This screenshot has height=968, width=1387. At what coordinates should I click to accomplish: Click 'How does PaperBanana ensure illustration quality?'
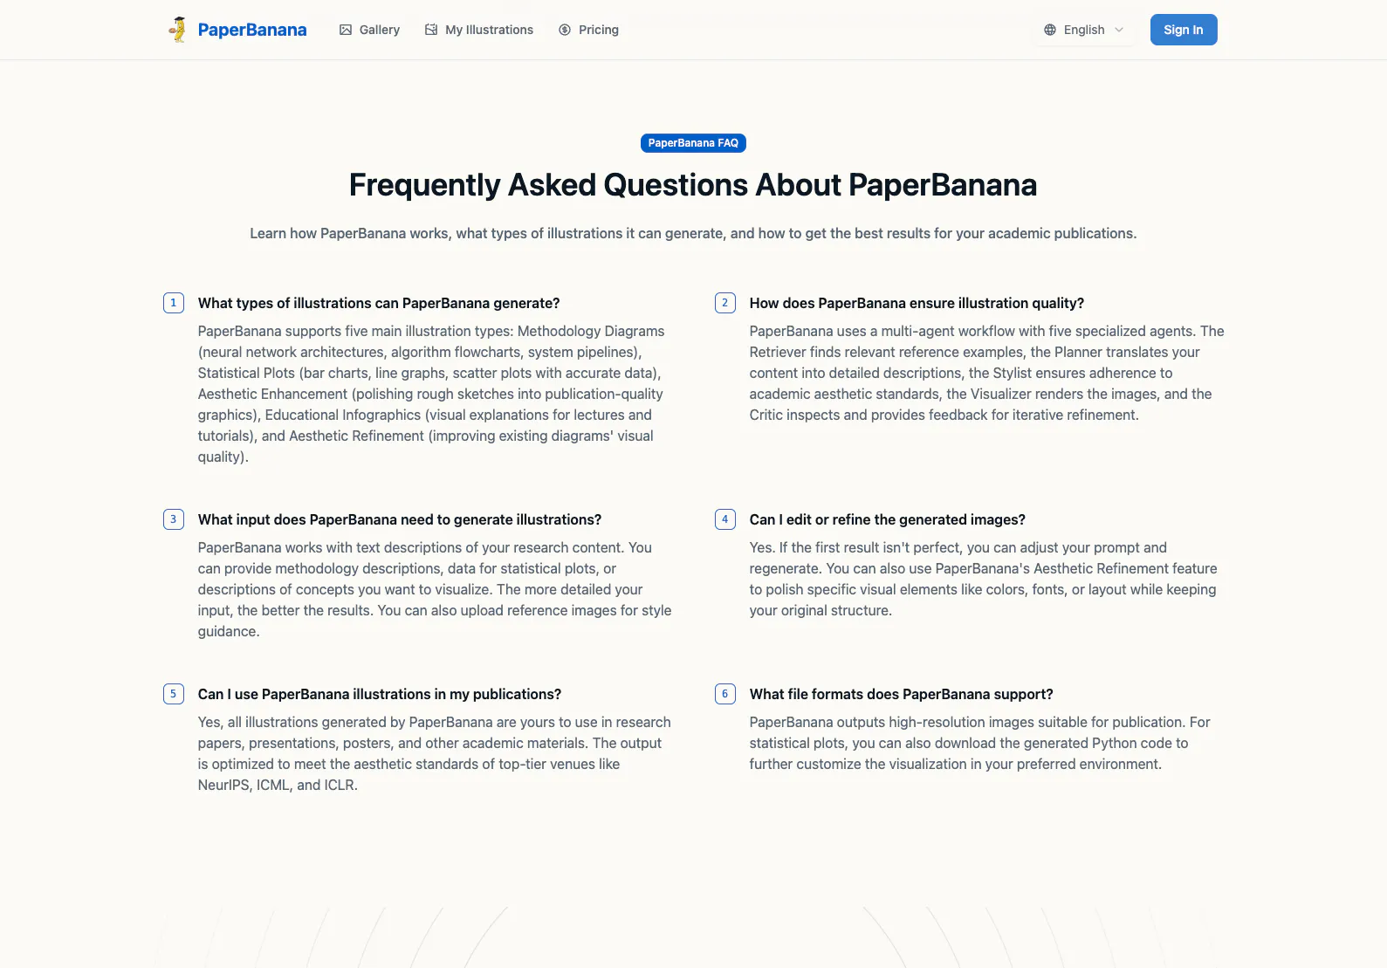(917, 303)
